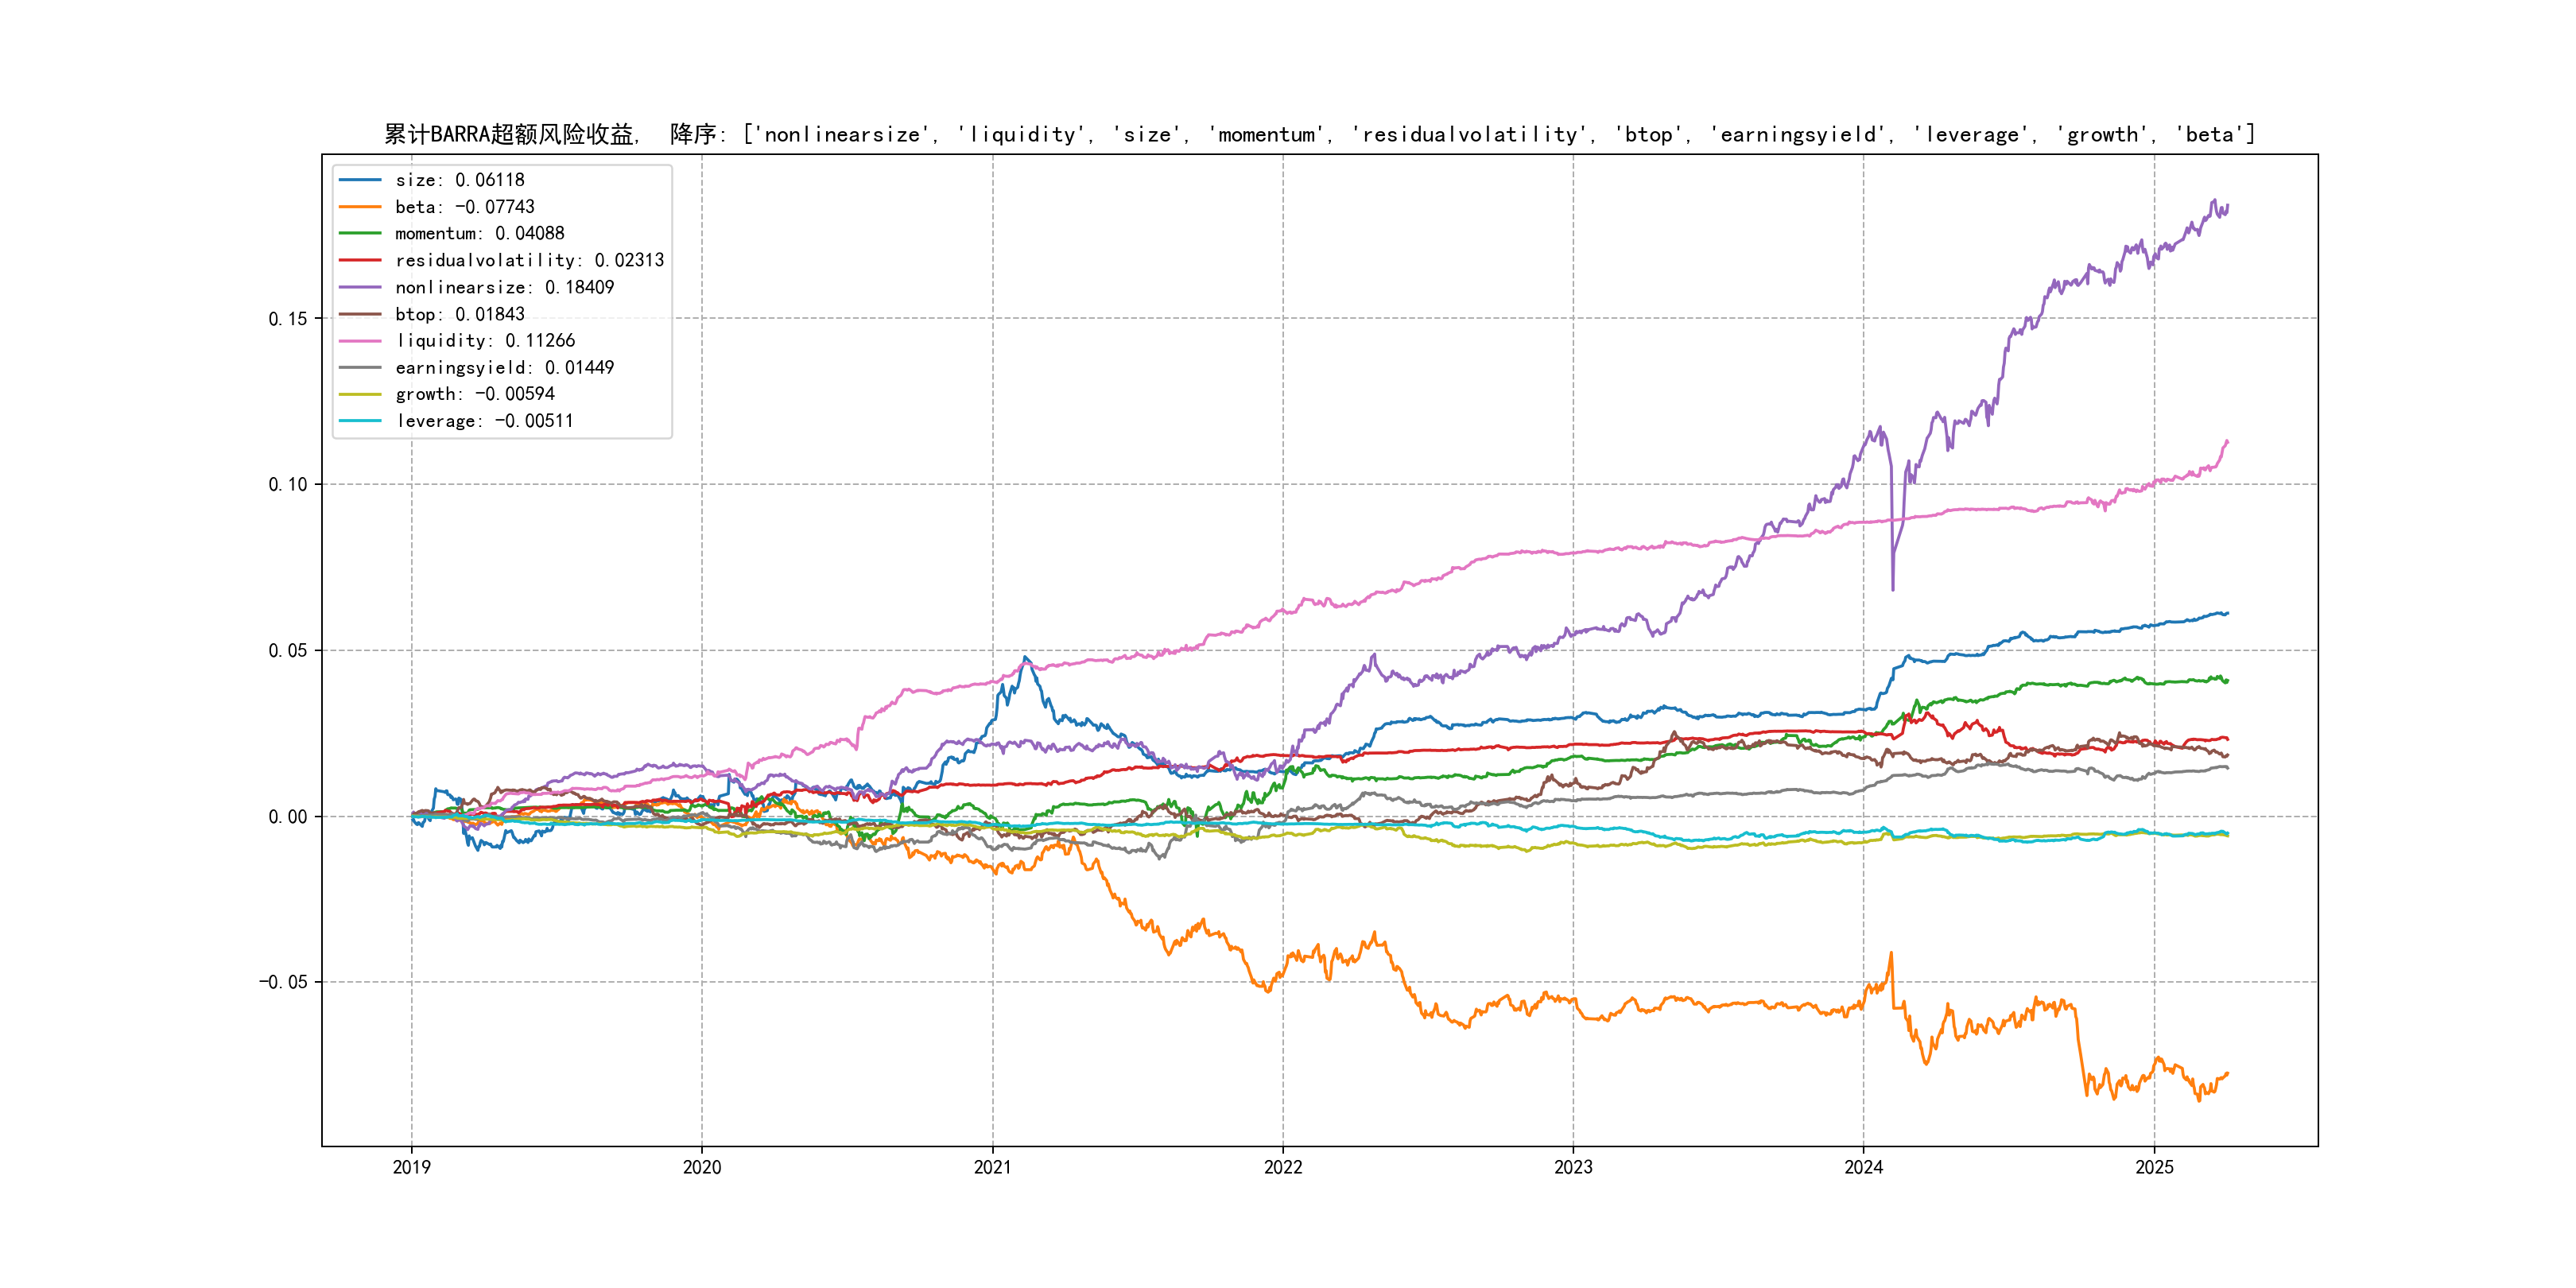Click the earningsyield: 0.01449 legend text

pos(504,367)
